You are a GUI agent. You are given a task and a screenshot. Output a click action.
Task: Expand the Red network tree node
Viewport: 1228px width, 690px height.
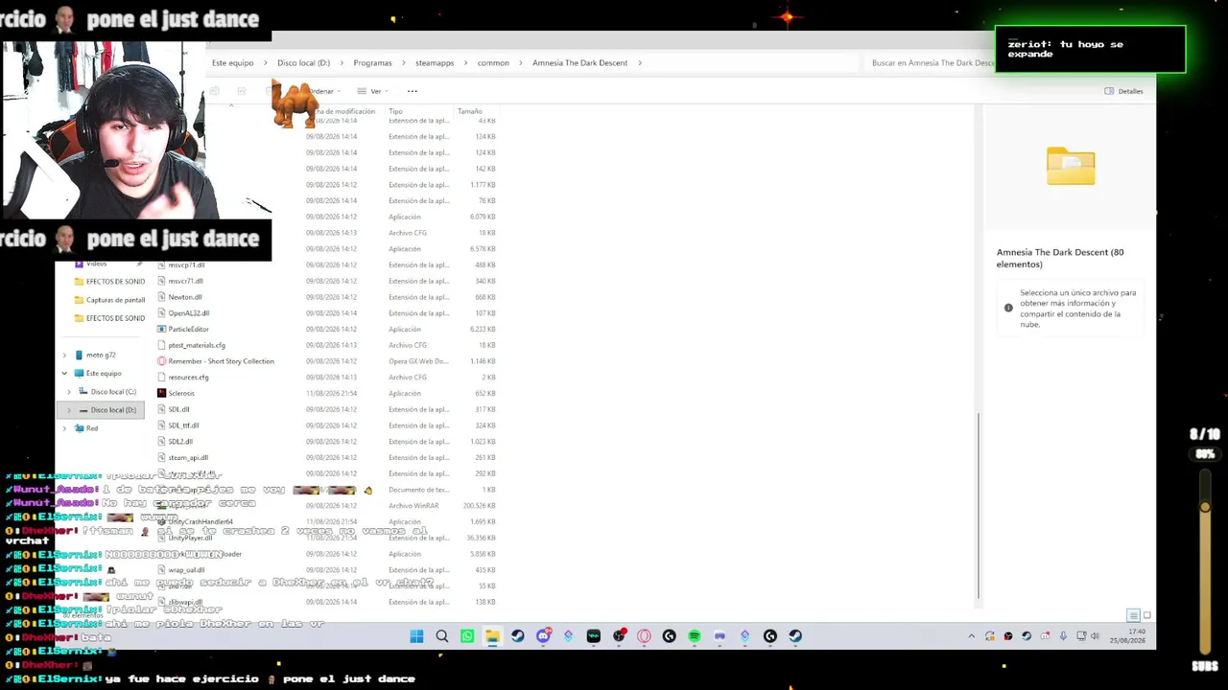(x=64, y=428)
